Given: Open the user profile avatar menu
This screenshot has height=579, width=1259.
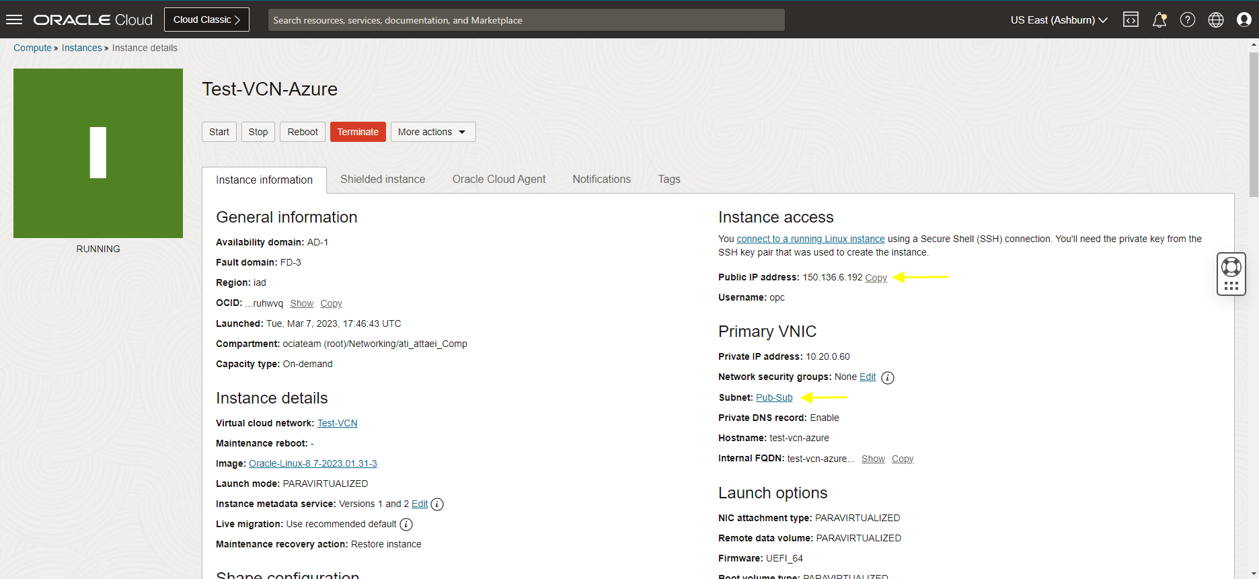Looking at the screenshot, I should point(1244,20).
